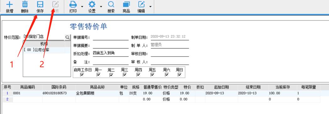The height and width of the screenshot is (114, 329).
Task: Click the 当前库存 column header
Action: coord(282,87)
